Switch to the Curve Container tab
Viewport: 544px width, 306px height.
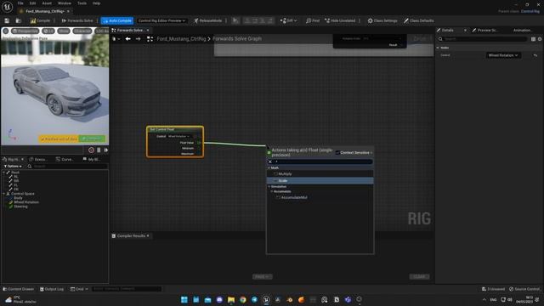[x=65, y=159]
